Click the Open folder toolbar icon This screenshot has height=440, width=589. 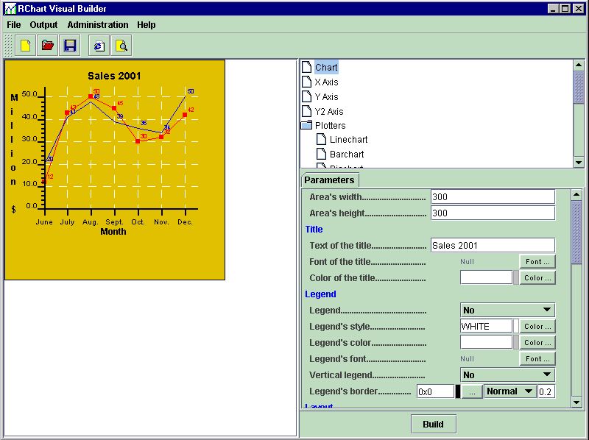coord(48,46)
